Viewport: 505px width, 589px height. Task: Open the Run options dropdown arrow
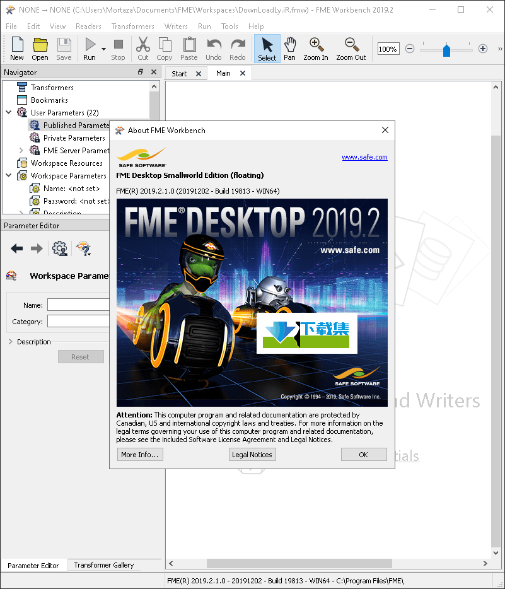tap(103, 49)
